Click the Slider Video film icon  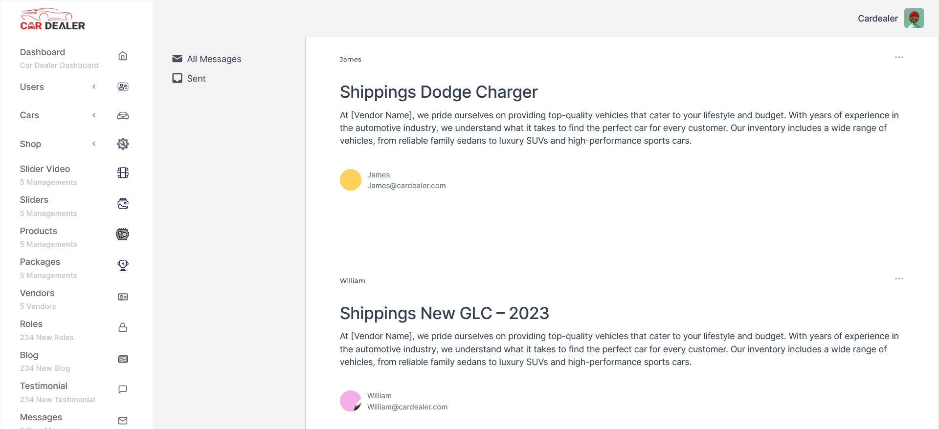[x=123, y=173]
